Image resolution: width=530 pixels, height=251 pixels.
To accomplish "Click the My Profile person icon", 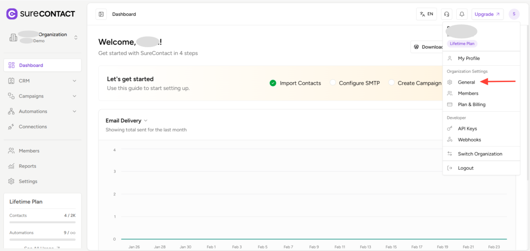I will pos(450,58).
